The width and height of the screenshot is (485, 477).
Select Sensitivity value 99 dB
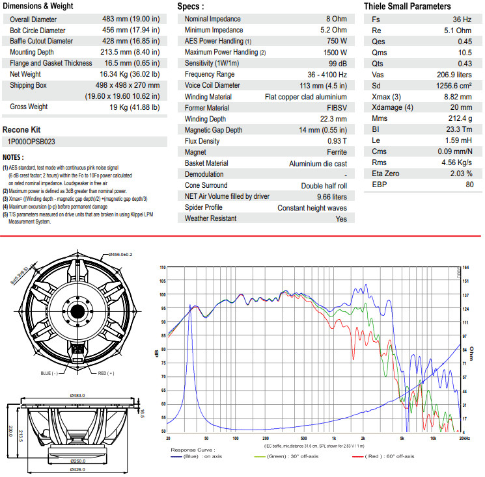click(x=338, y=64)
